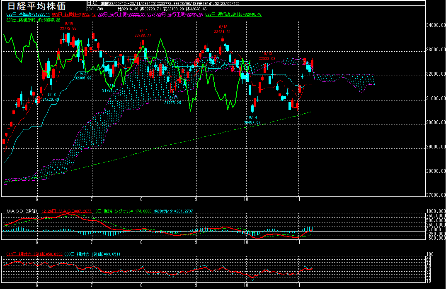Screen dimensions: 446x289
Task: Click month 6 on the main chart's axis
Action: coord(37,199)
